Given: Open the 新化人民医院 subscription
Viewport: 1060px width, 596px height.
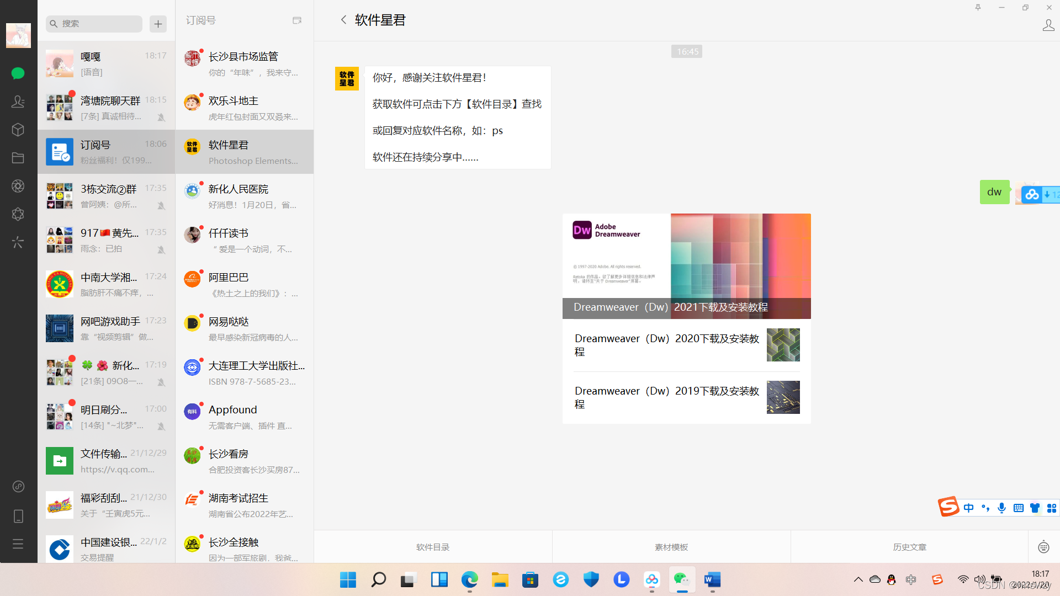Looking at the screenshot, I should point(245,196).
